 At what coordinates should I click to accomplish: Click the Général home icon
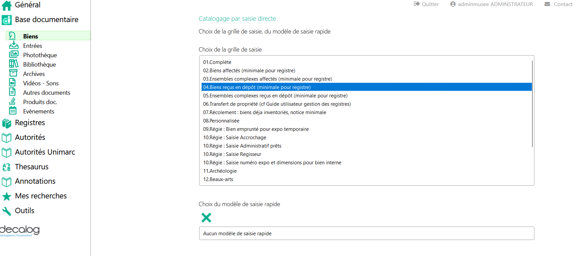point(7,5)
